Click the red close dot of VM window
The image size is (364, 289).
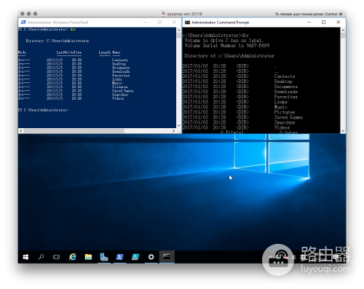23,14
